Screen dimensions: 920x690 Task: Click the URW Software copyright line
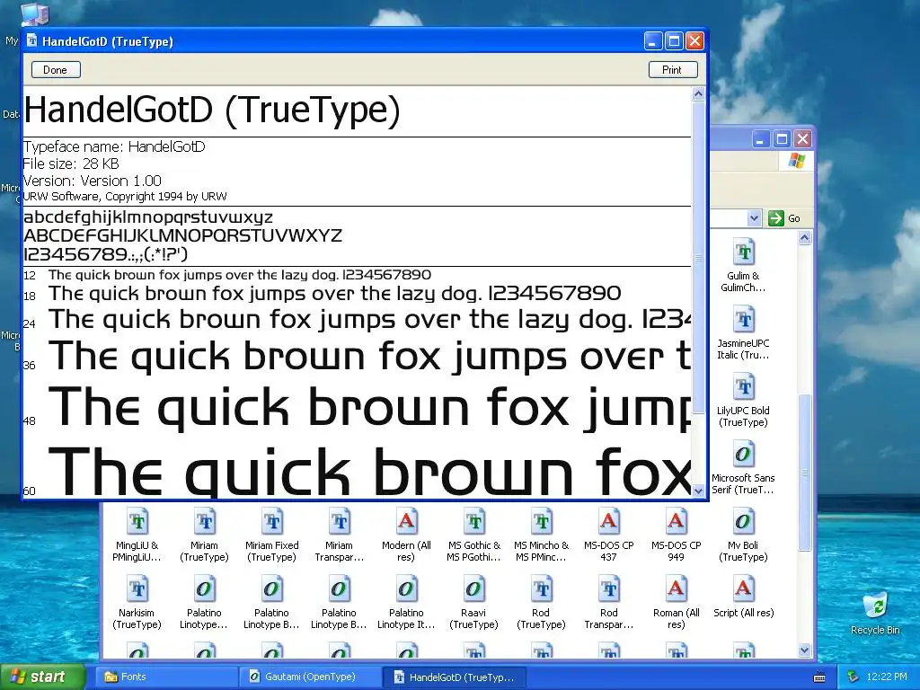click(125, 197)
